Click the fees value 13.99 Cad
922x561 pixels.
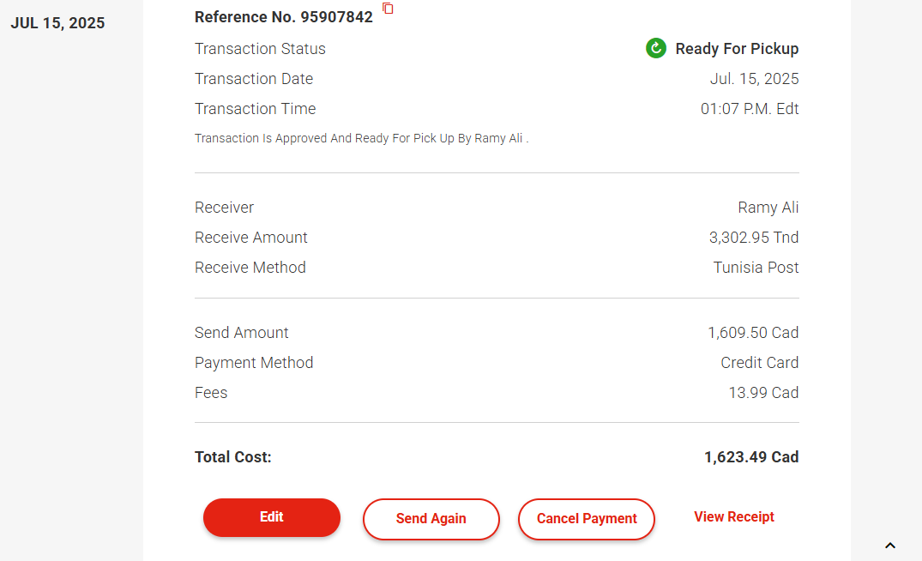[x=763, y=393]
